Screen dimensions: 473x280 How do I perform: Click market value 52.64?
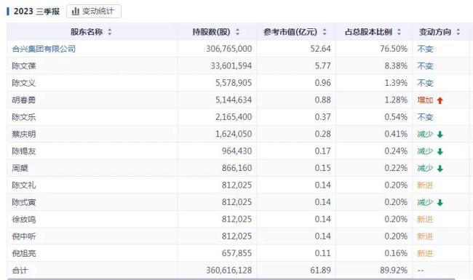click(x=321, y=49)
